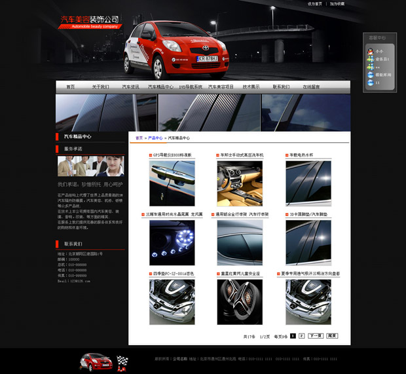Click the tan car interior product thumbnail

240,183
